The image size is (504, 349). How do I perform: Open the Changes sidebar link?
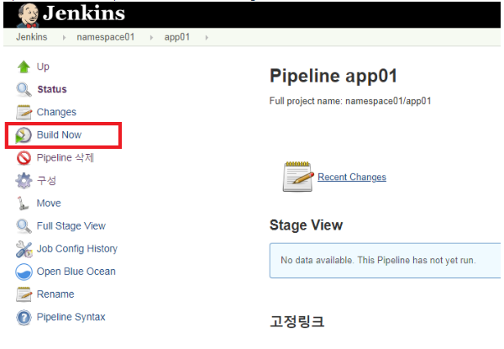56,112
